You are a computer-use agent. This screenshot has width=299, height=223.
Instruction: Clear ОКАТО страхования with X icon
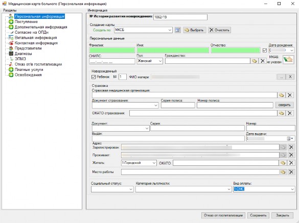290,113
